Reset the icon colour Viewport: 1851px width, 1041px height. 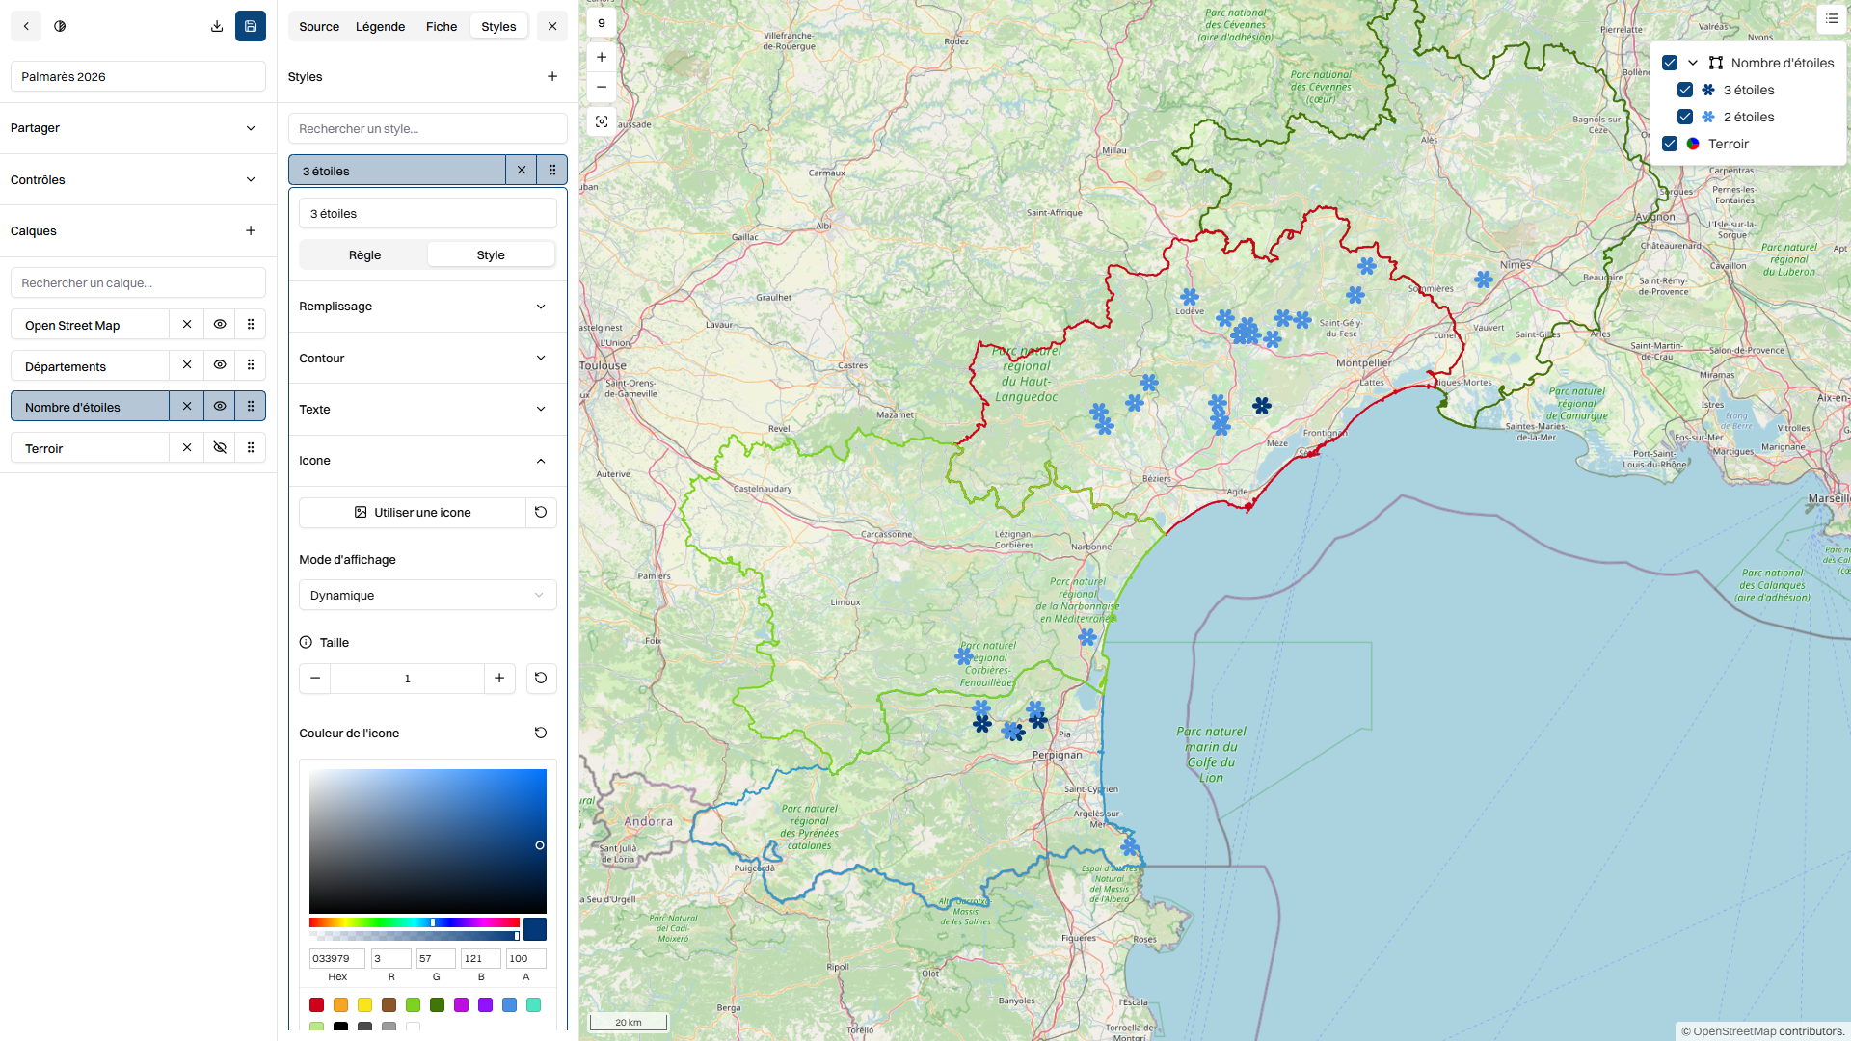click(541, 733)
